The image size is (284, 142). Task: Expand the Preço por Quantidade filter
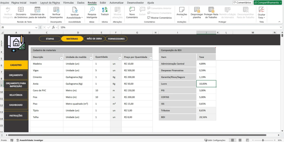151,58
